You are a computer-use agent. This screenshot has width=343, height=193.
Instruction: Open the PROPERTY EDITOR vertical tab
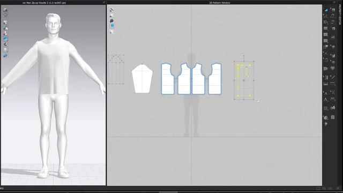[x=340, y=14]
